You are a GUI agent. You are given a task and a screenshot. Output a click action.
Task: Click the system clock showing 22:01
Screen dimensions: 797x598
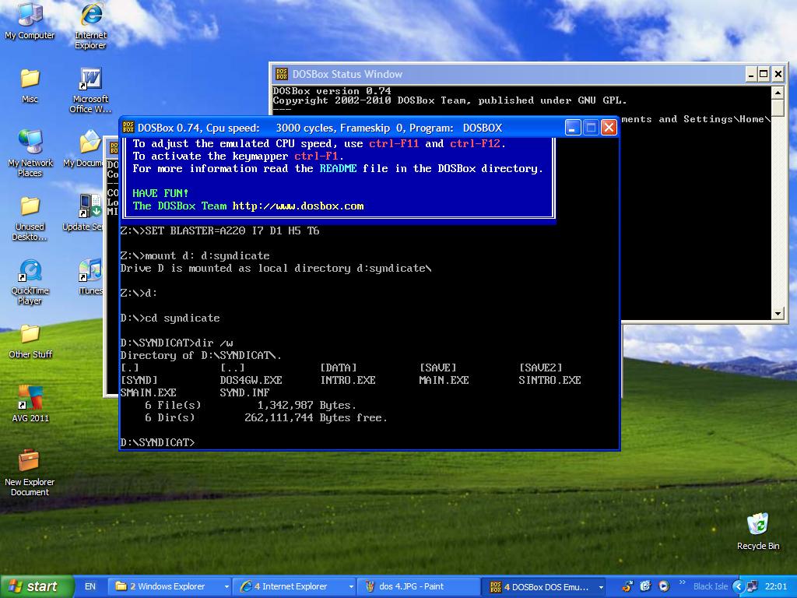click(x=776, y=586)
